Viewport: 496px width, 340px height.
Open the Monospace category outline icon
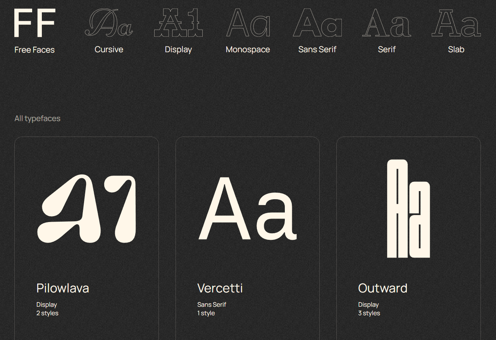coord(248,23)
